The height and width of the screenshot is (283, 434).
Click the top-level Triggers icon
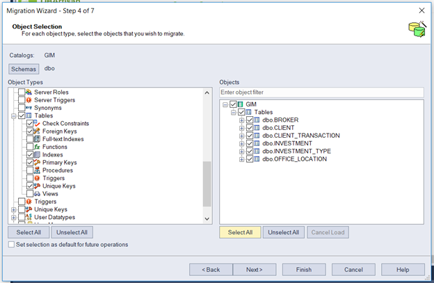(29, 202)
